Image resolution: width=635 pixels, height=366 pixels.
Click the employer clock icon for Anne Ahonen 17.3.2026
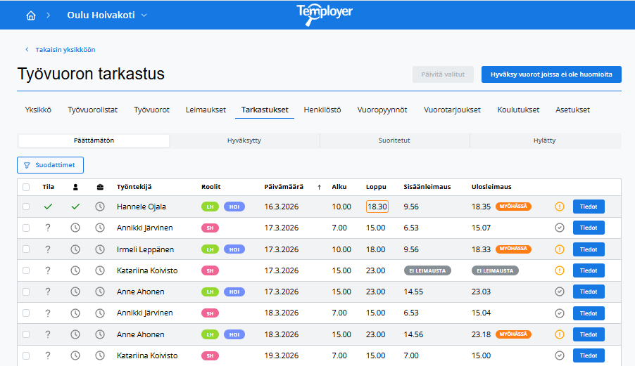coord(100,292)
